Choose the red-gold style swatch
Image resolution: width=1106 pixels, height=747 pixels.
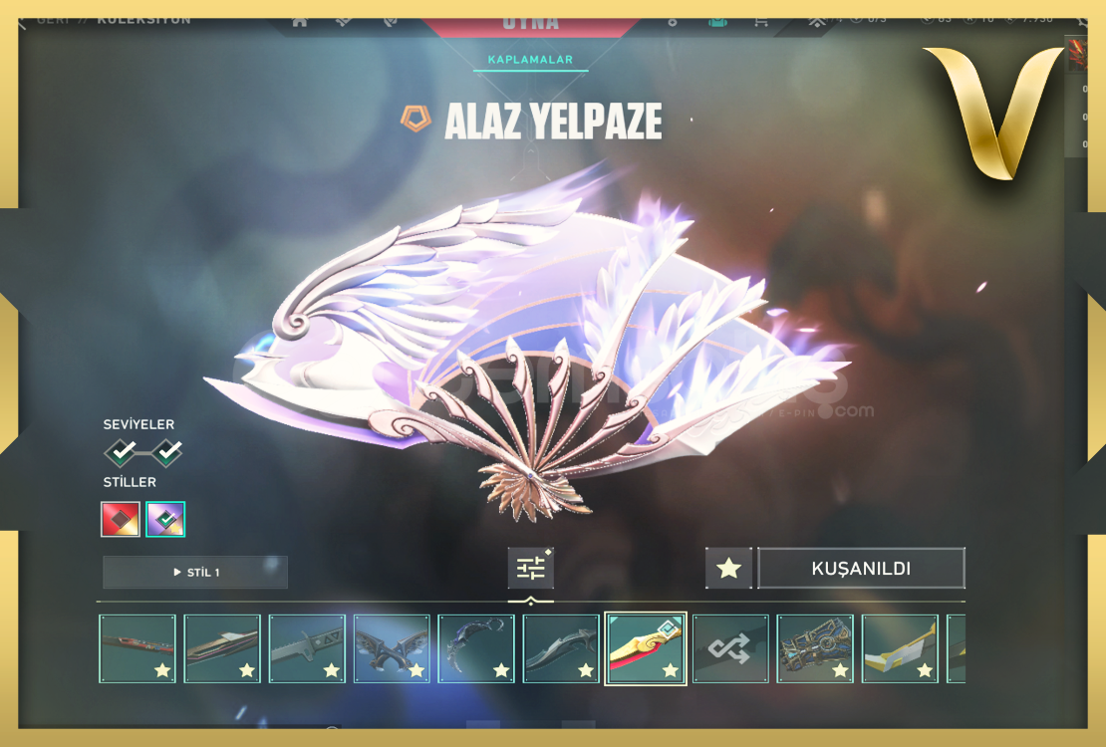[120, 519]
